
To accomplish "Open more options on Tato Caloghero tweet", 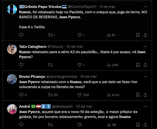I will click(145, 47).
